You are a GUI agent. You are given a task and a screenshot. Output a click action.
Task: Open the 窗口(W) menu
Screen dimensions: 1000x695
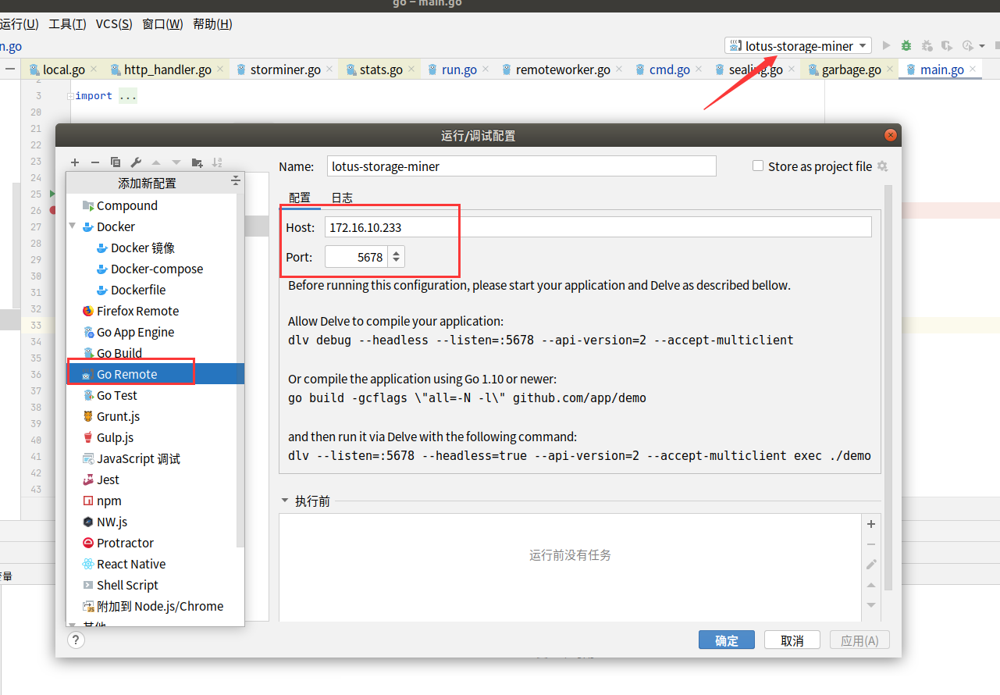pyautogui.click(x=162, y=24)
